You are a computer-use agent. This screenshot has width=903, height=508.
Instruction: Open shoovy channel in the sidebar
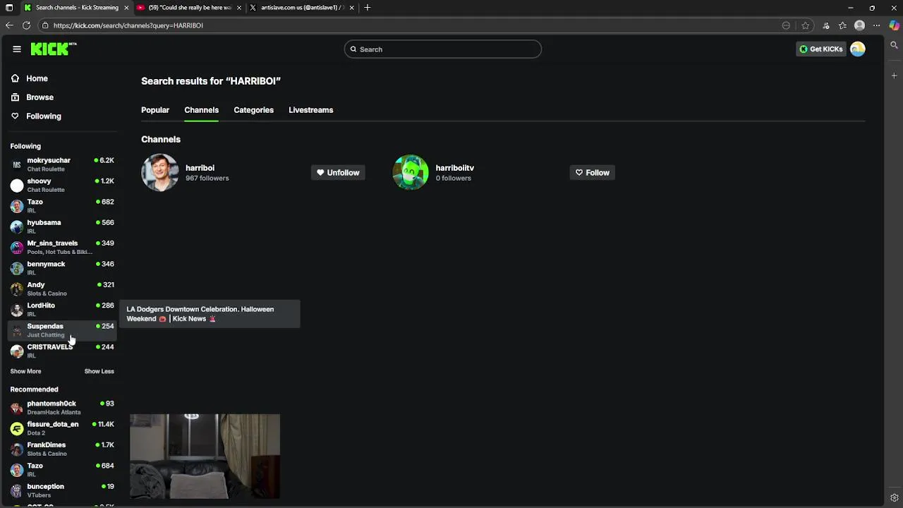62,185
